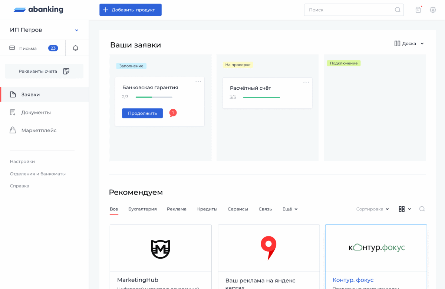Click the abanking logo

pyautogui.click(x=39, y=10)
